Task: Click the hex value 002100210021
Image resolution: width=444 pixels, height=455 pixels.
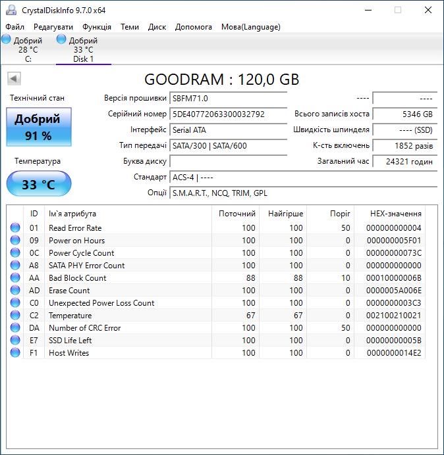Action: [394, 316]
